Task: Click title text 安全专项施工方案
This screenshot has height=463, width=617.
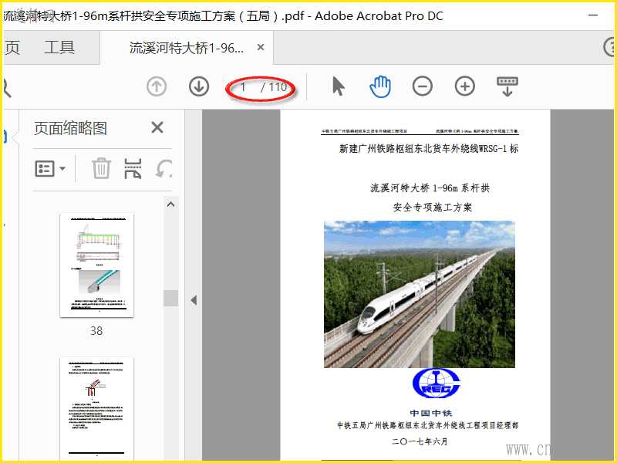Action: click(433, 207)
